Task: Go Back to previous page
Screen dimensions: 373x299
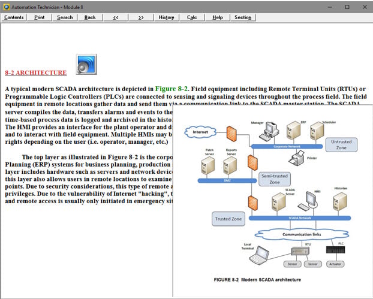Action: (90, 17)
